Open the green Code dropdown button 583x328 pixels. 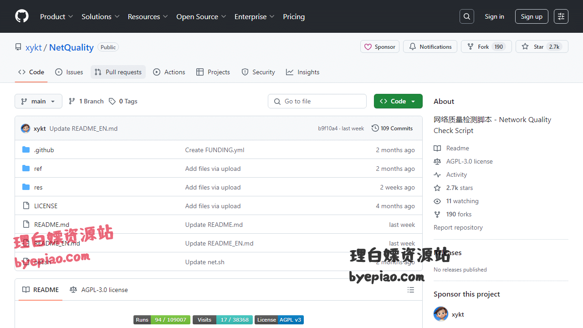click(398, 101)
